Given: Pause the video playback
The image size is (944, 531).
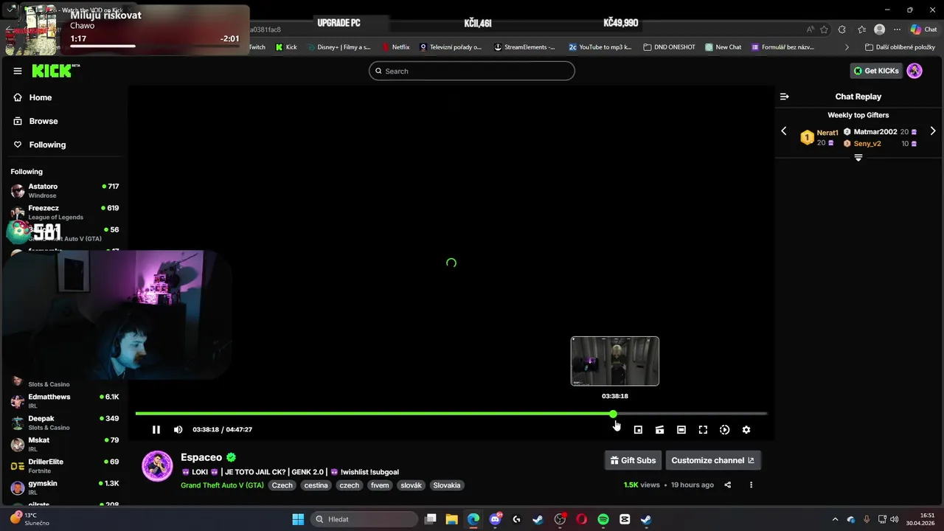Looking at the screenshot, I should (156, 430).
